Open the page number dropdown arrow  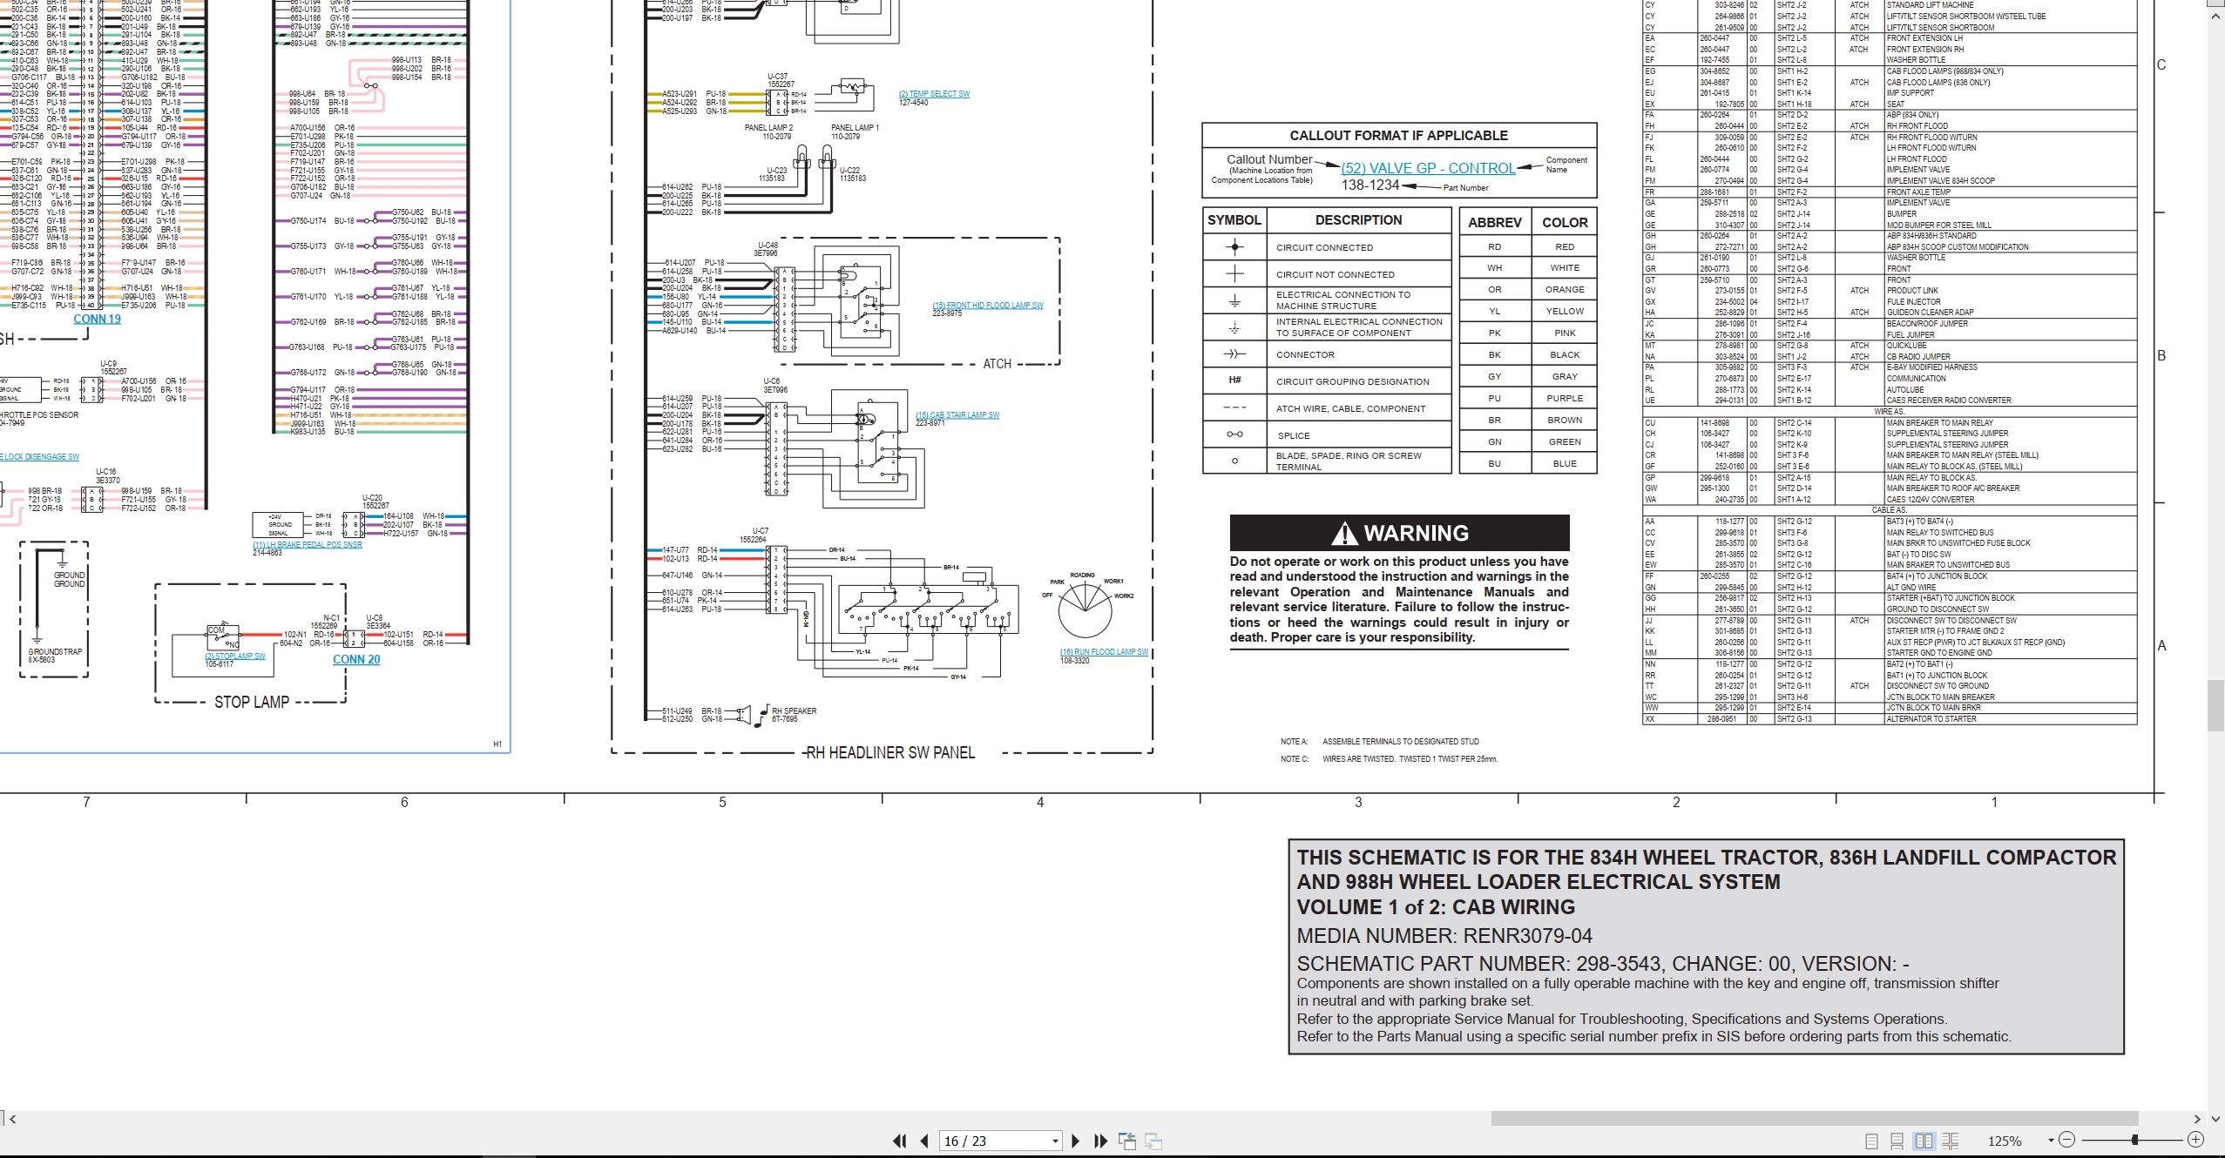(x=1055, y=1141)
